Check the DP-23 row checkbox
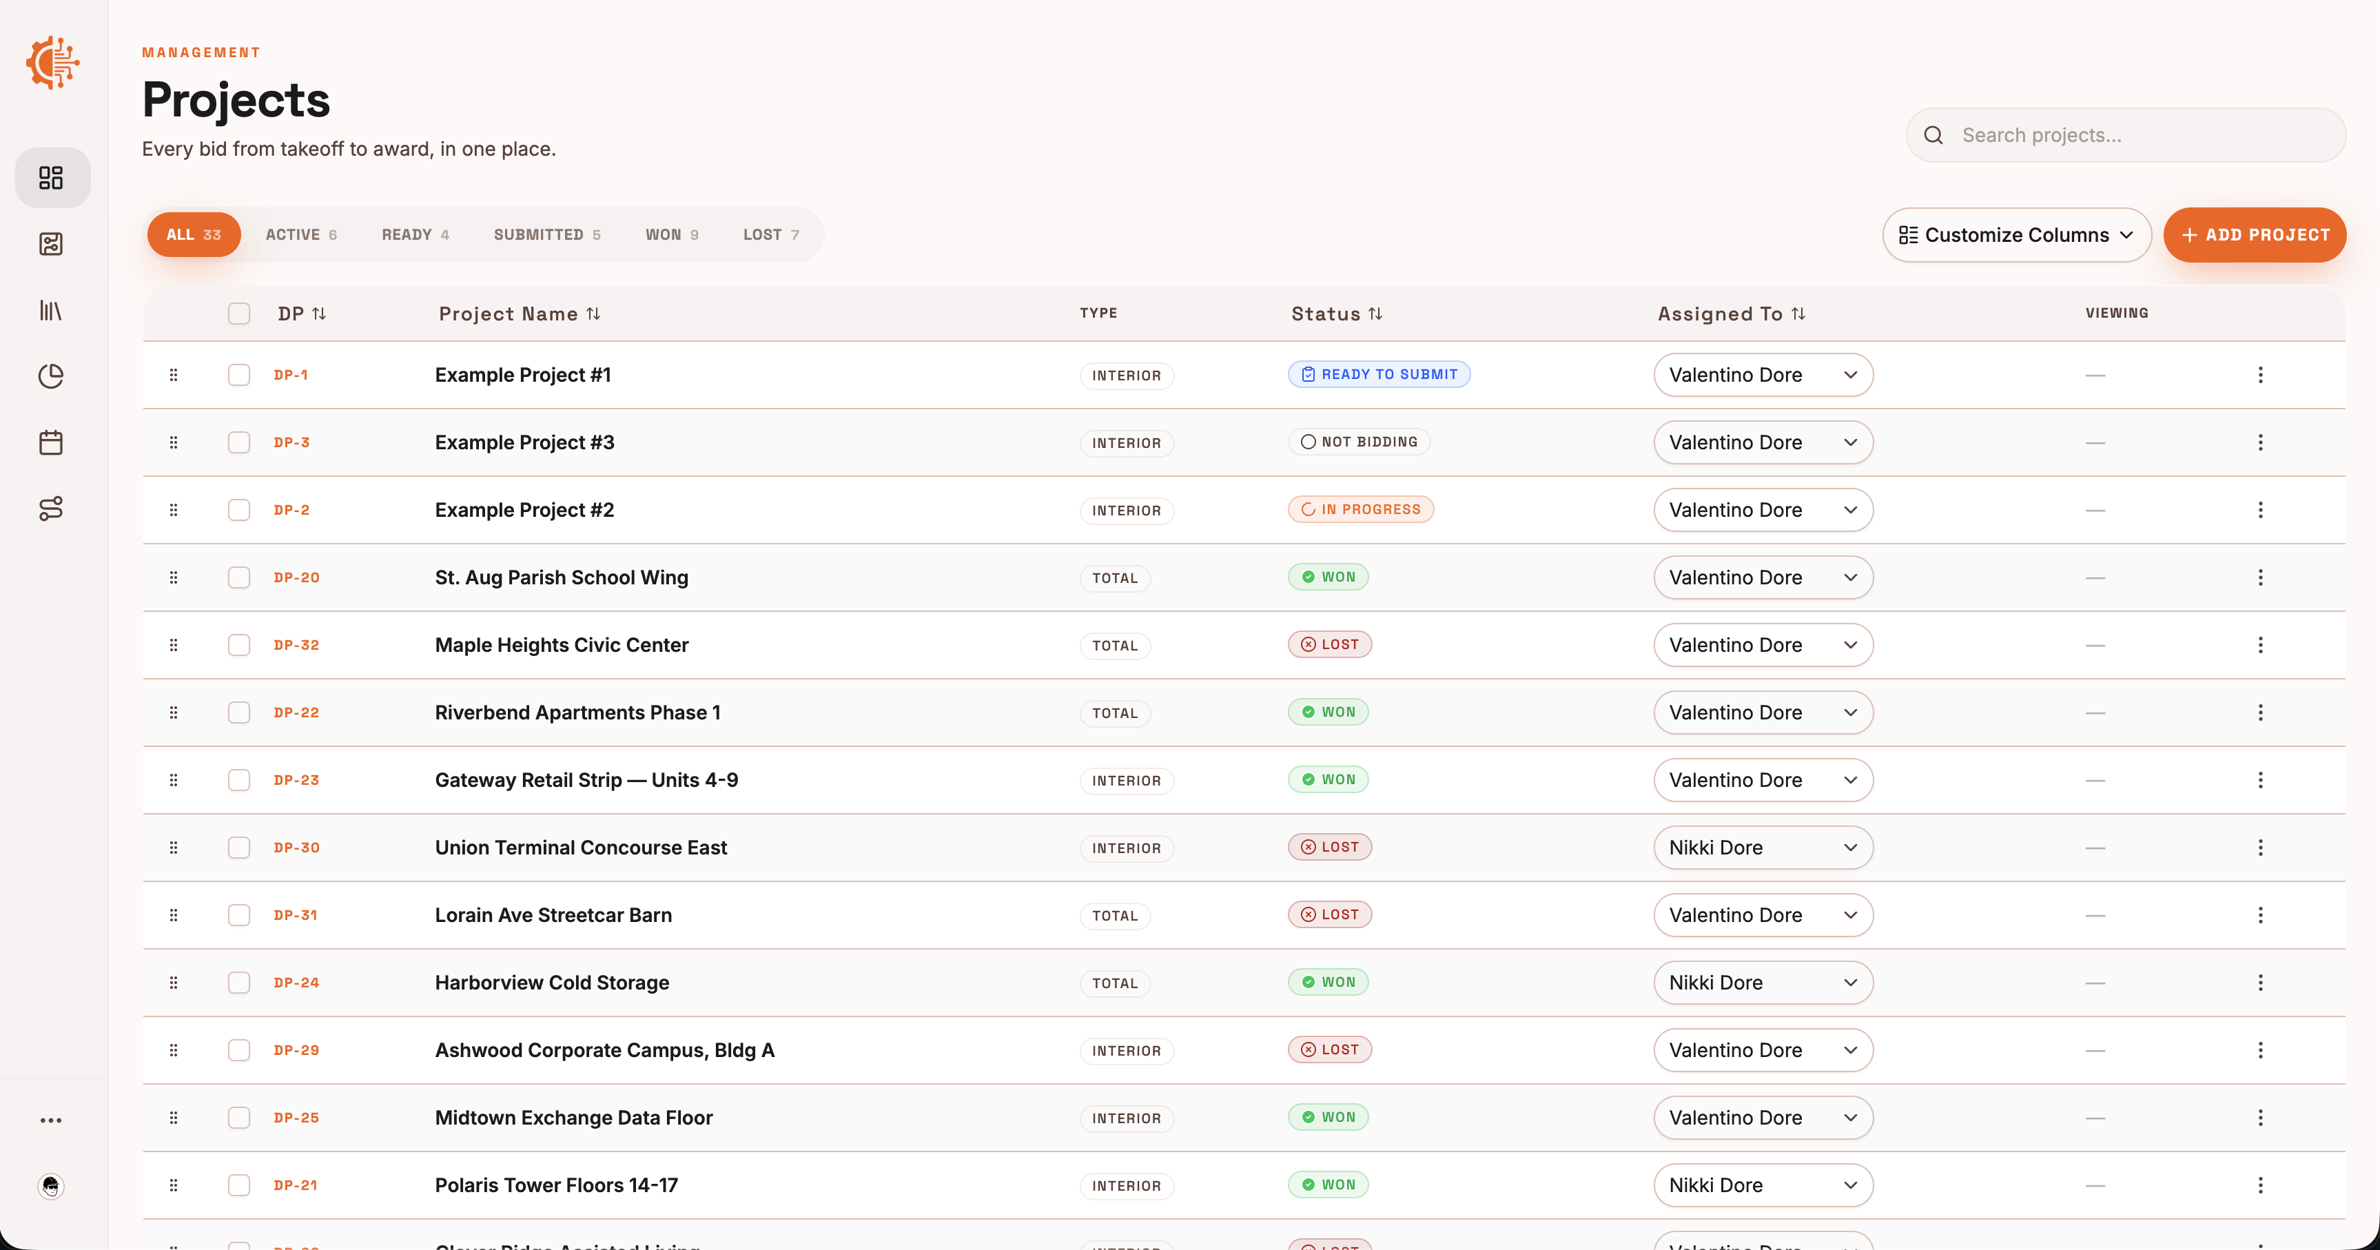 (239, 780)
